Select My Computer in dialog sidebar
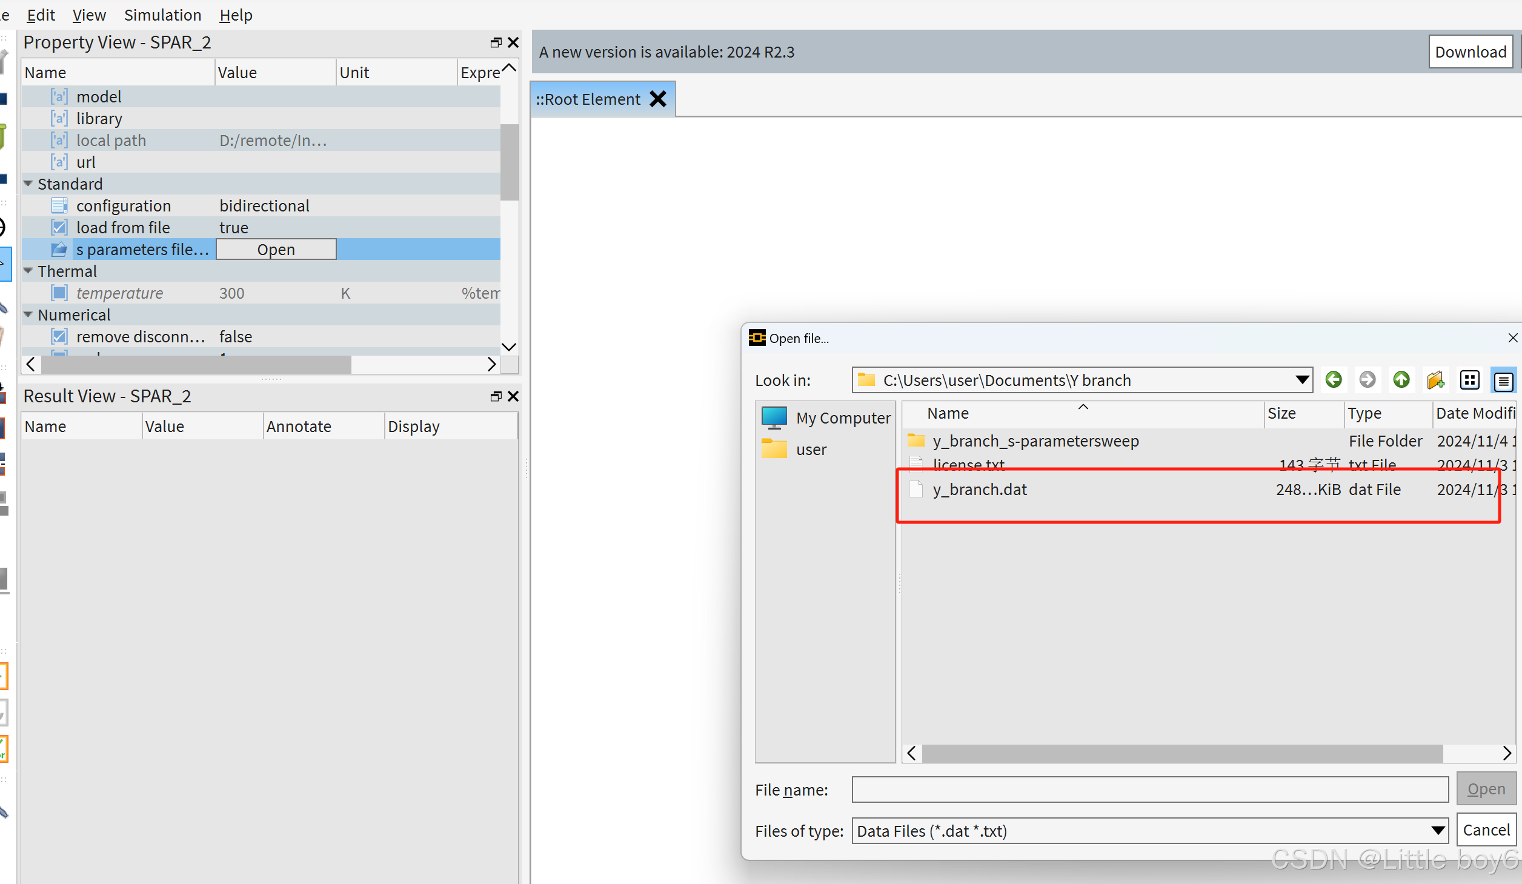Viewport: 1522px width, 884px height. pyautogui.click(x=825, y=417)
